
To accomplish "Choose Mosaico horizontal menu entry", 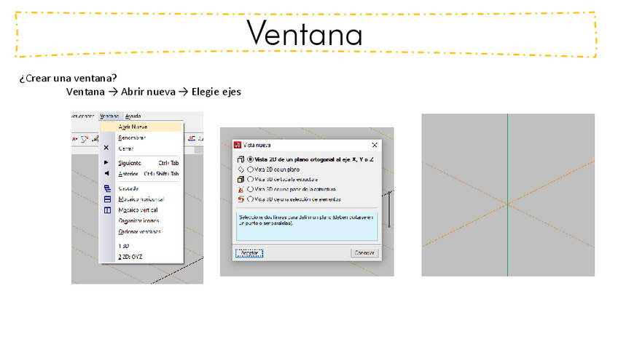I will (141, 199).
